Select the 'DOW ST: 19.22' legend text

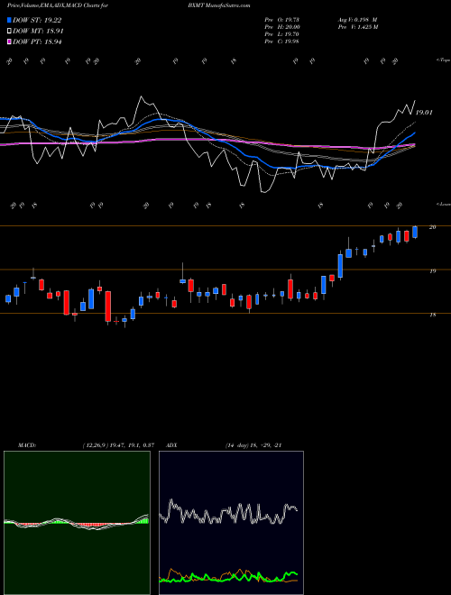tap(37, 20)
